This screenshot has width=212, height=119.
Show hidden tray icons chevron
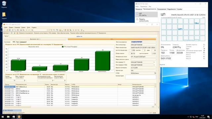click(x=188, y=117)
